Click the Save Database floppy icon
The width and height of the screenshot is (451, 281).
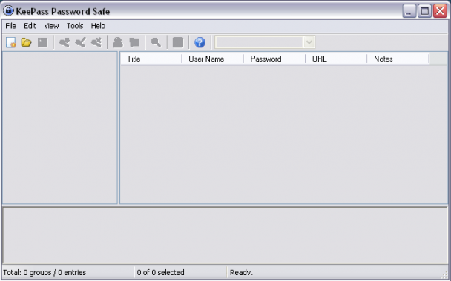[42, 42]
